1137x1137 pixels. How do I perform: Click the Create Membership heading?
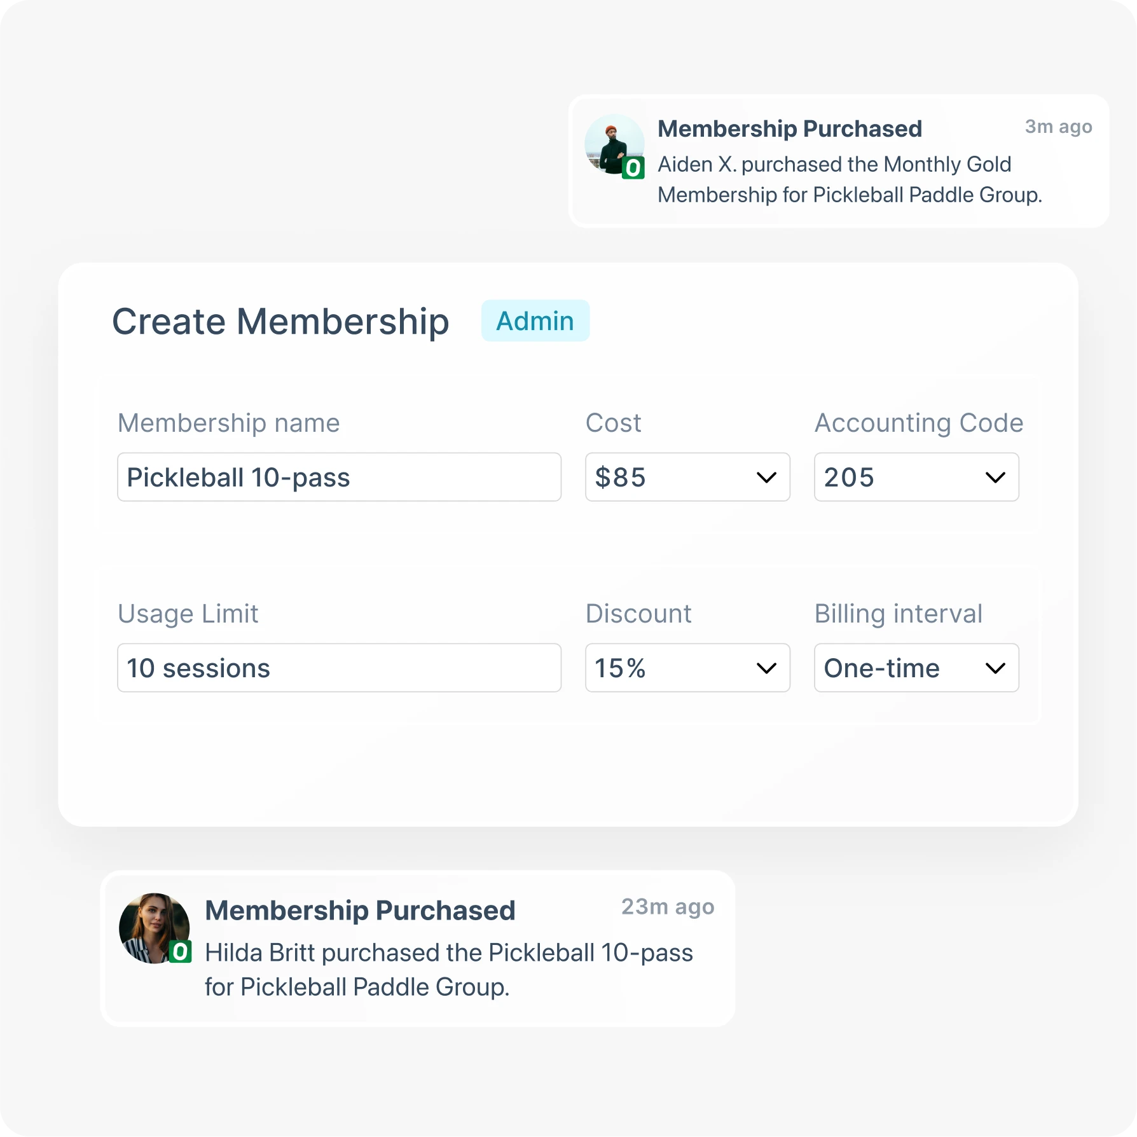[280, 322]
